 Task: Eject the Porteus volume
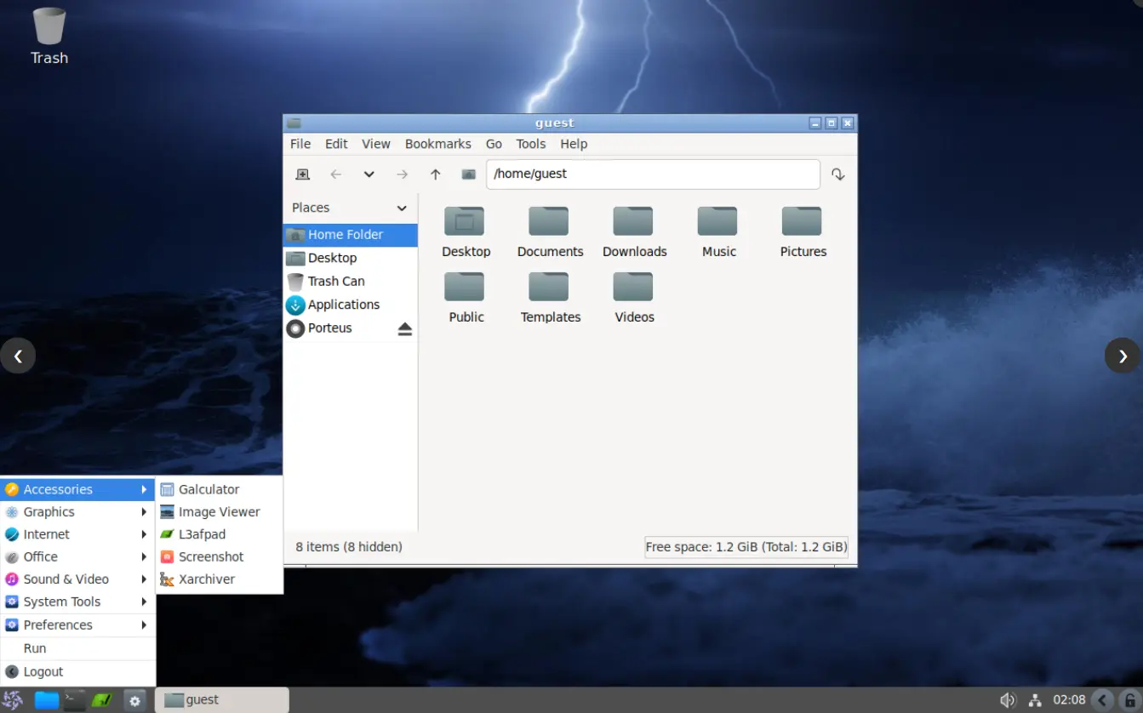[x=404, y=328]
